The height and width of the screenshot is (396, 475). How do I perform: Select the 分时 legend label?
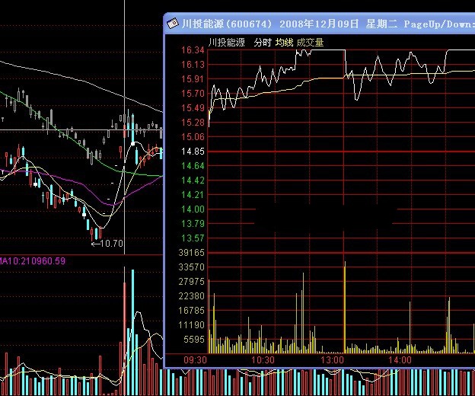[x=263, y=42]
